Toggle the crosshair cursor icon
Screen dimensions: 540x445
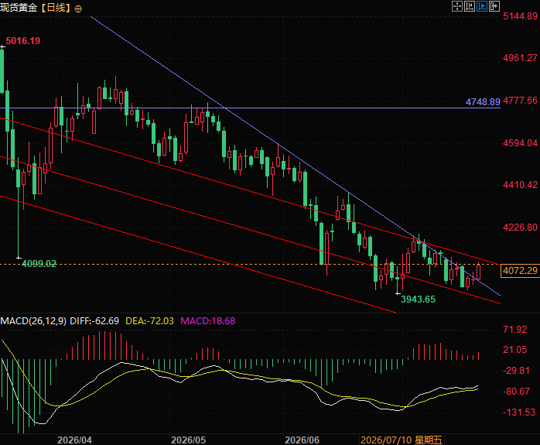coord(457,6)
